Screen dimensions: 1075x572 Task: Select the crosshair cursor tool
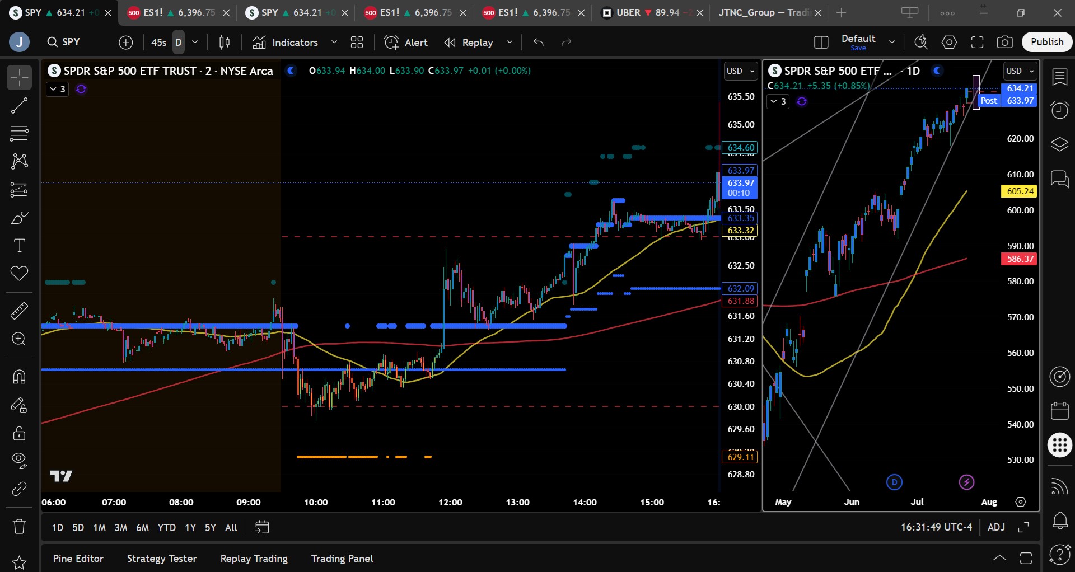[x=19, y=77]
